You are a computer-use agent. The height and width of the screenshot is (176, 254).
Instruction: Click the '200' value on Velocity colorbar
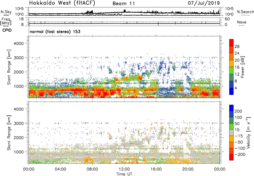[x=238, y=111]
